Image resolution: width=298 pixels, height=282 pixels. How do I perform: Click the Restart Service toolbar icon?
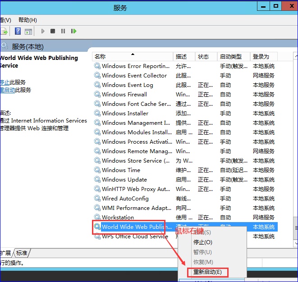(x=73, y=31)
